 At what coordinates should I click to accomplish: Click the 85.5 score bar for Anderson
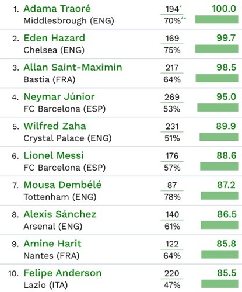220,284
